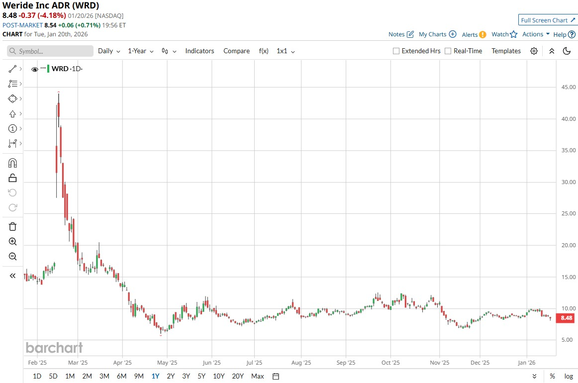
Task: Select the Max time range
Action: 258,377
